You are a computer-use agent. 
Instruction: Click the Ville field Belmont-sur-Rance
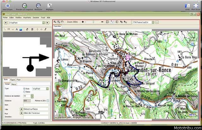point(36,109)
